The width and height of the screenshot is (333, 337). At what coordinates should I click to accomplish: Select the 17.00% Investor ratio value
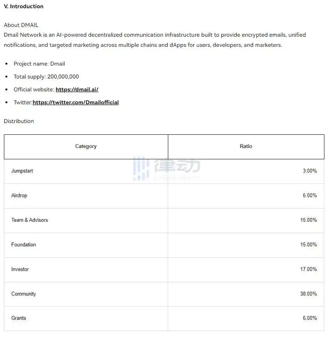click(x=308, y=269)
